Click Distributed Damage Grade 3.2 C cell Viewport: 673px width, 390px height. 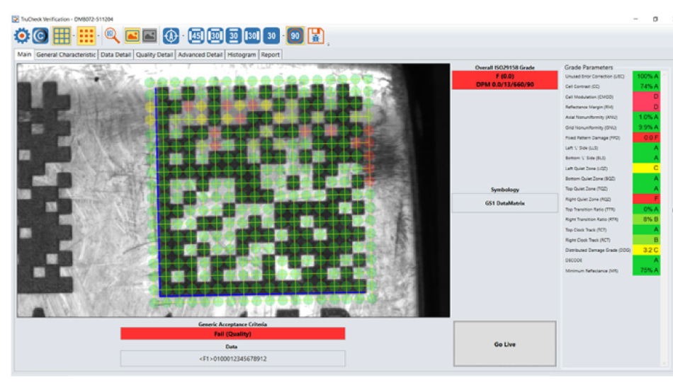pos(646,250)
